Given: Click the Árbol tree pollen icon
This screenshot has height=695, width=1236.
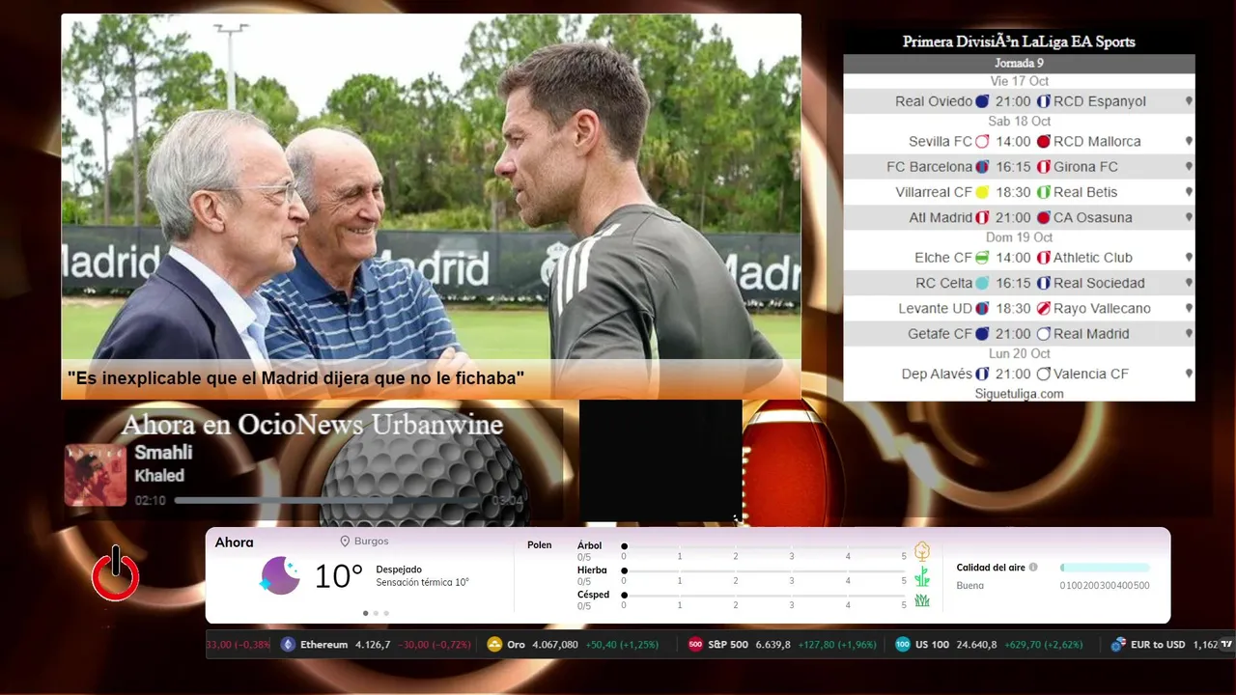Looking at the screenshot, I should click(x=922, y=551).
